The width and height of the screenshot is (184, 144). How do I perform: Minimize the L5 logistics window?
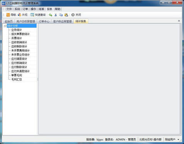164,2
